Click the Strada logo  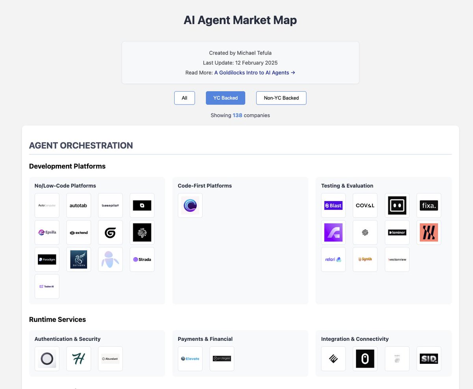[x=142, y=259]
